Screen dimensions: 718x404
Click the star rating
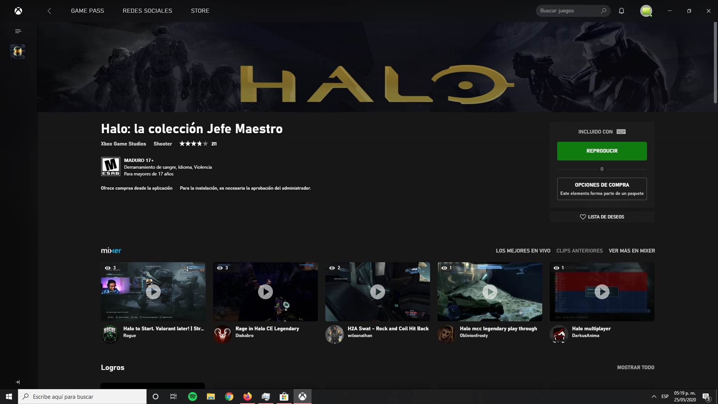tap(193, 144)
